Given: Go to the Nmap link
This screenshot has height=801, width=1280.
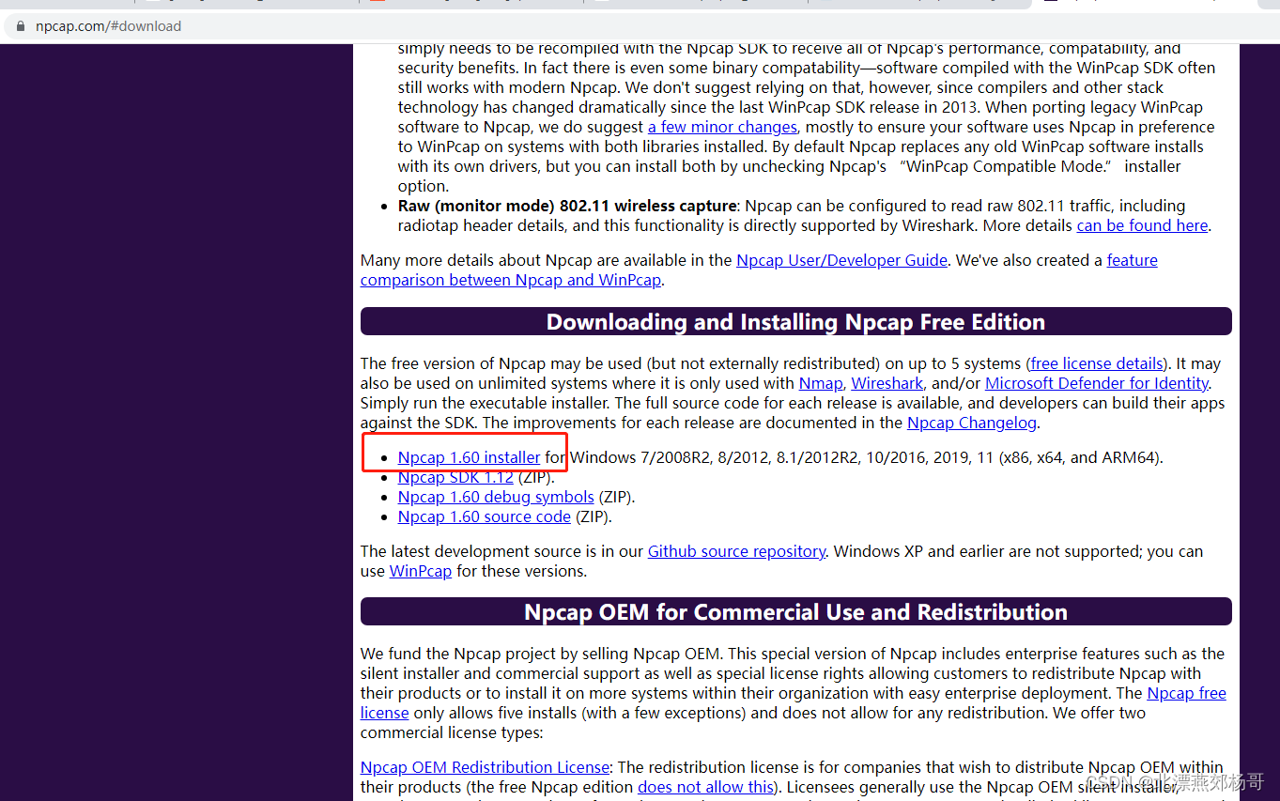Looking at the screenshot, I should tap(821, 383).
